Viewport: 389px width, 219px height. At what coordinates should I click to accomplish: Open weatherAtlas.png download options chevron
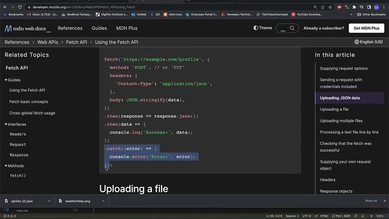103,201
